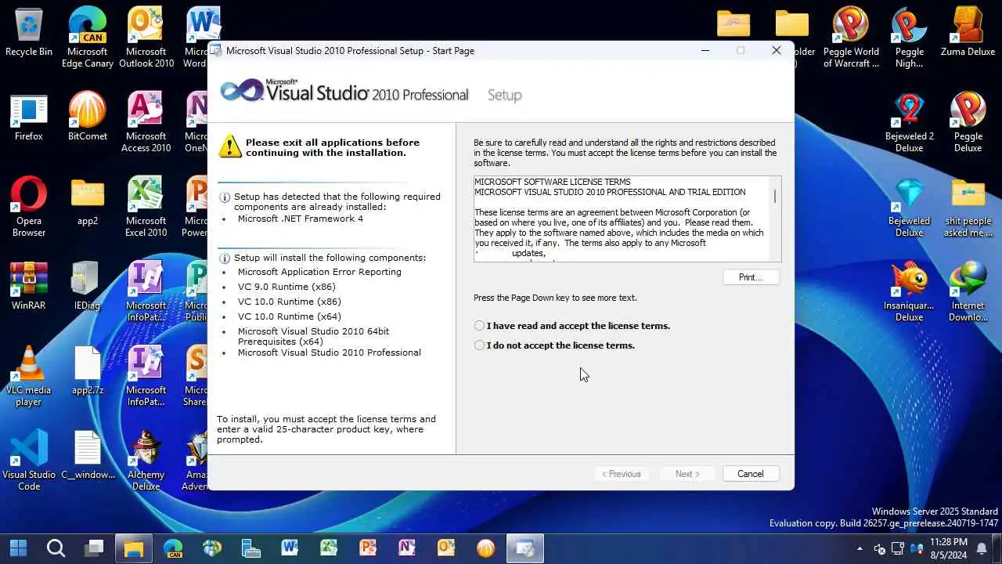Click the Next > button in setup
This screenshot has height=564, width=1002.
tap(687, 474)
